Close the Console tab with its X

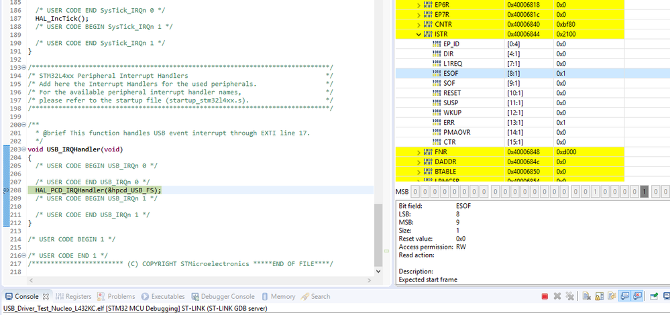pyautogui.click(x=46, y=296)
